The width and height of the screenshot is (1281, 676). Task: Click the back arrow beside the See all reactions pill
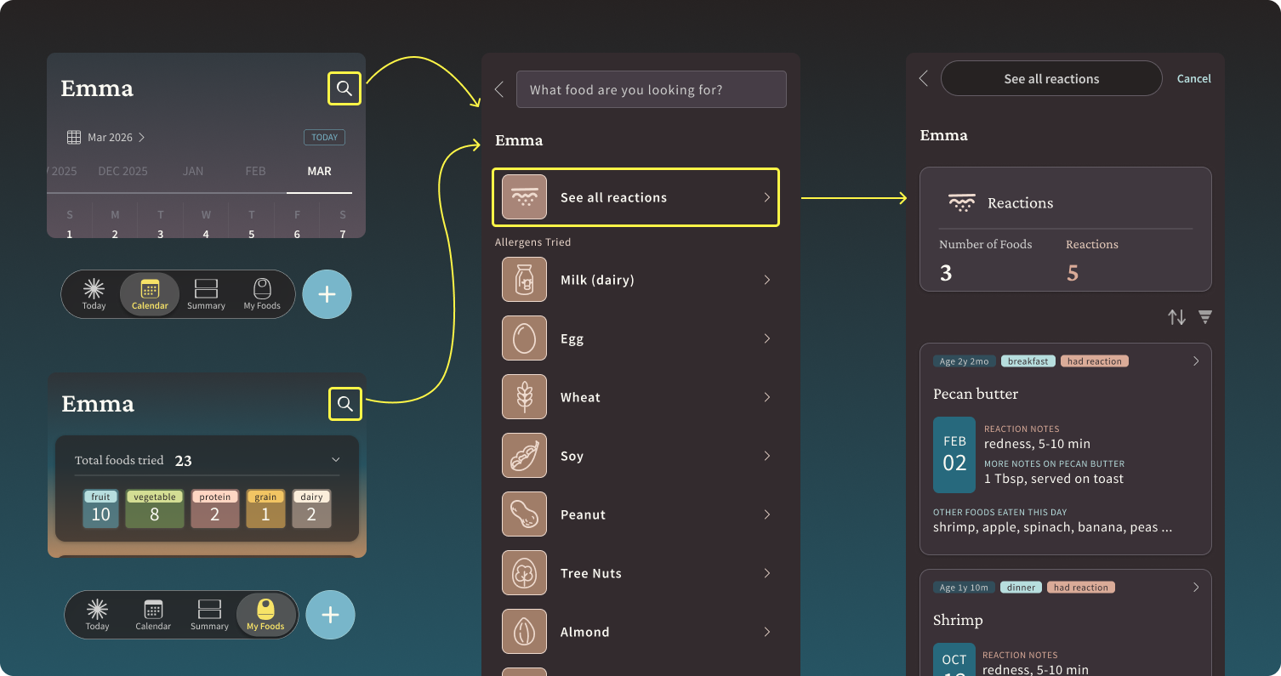click(924, 78)
